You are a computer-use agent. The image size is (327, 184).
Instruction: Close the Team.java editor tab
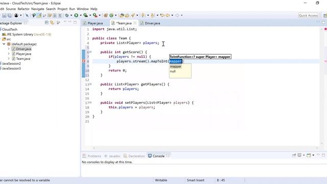[135, 23]
